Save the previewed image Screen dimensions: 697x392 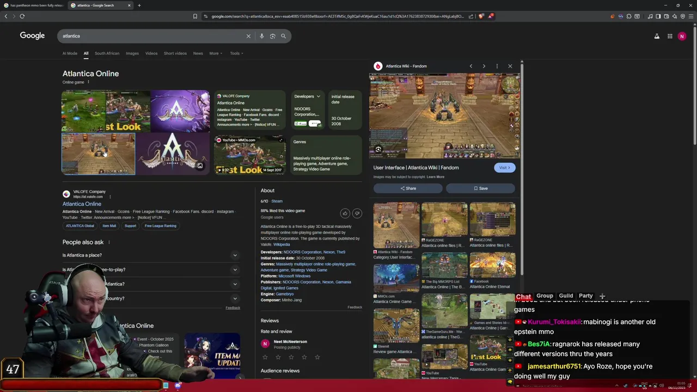tap(480, 188)
